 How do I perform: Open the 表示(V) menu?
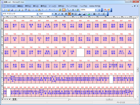point(28,6)
